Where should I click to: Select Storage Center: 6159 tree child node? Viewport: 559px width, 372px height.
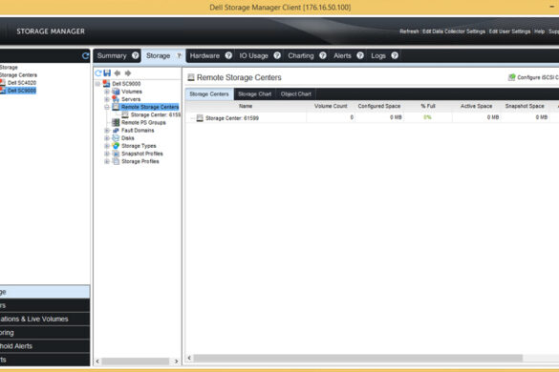tap(156, 114)
